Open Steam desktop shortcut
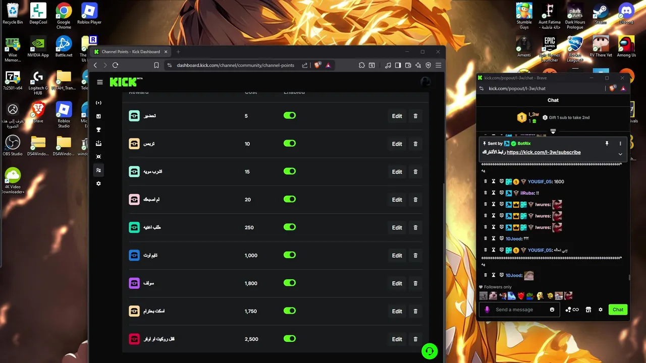646x363 pixels. pyautogui.click(x=601, y=14)
